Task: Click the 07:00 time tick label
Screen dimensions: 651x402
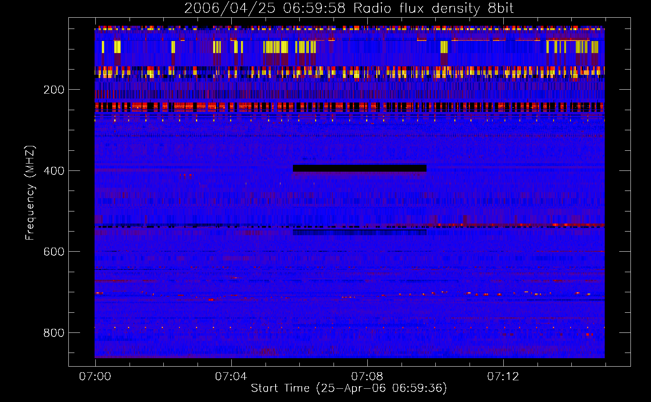Action: (x=95, y=376)
